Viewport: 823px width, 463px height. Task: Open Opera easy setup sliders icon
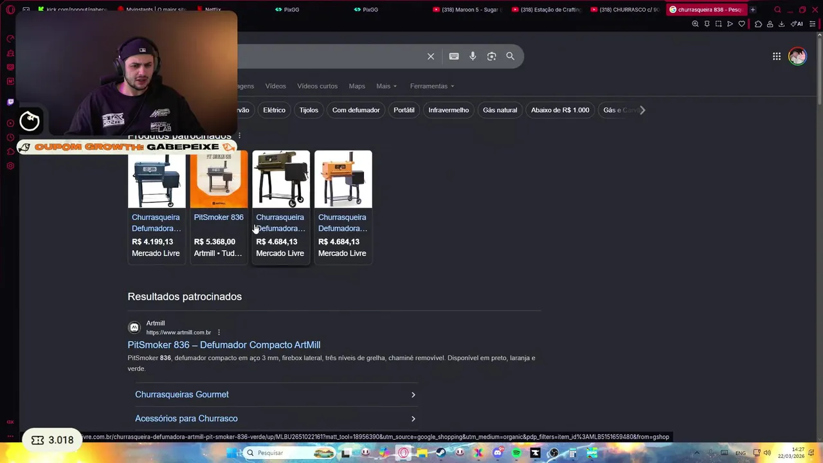[x=812, y=24]
